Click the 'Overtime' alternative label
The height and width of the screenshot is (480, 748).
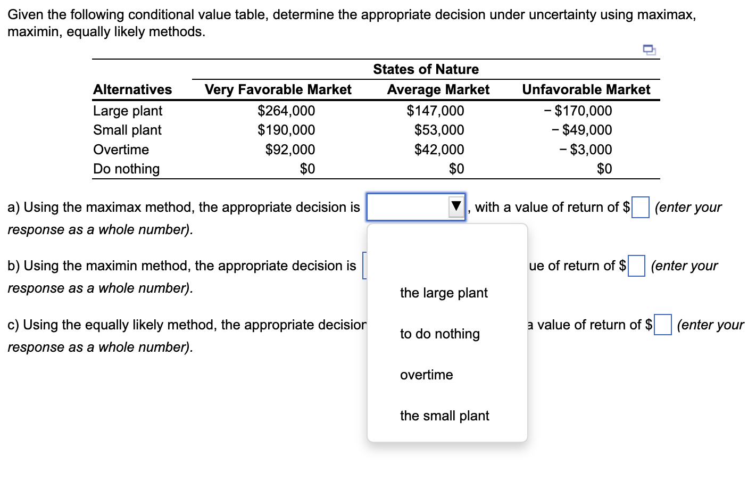tap(121, 150)
